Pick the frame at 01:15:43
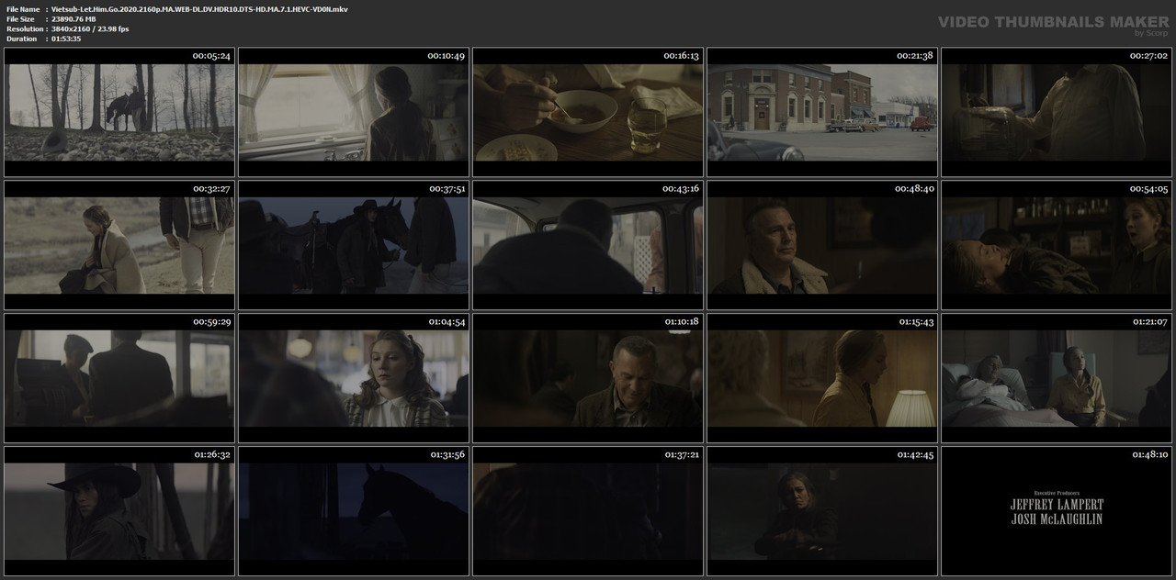Image resolution: width=1176 pixels, height=580 pixels. pyautogui.click(x=822, y=378)
